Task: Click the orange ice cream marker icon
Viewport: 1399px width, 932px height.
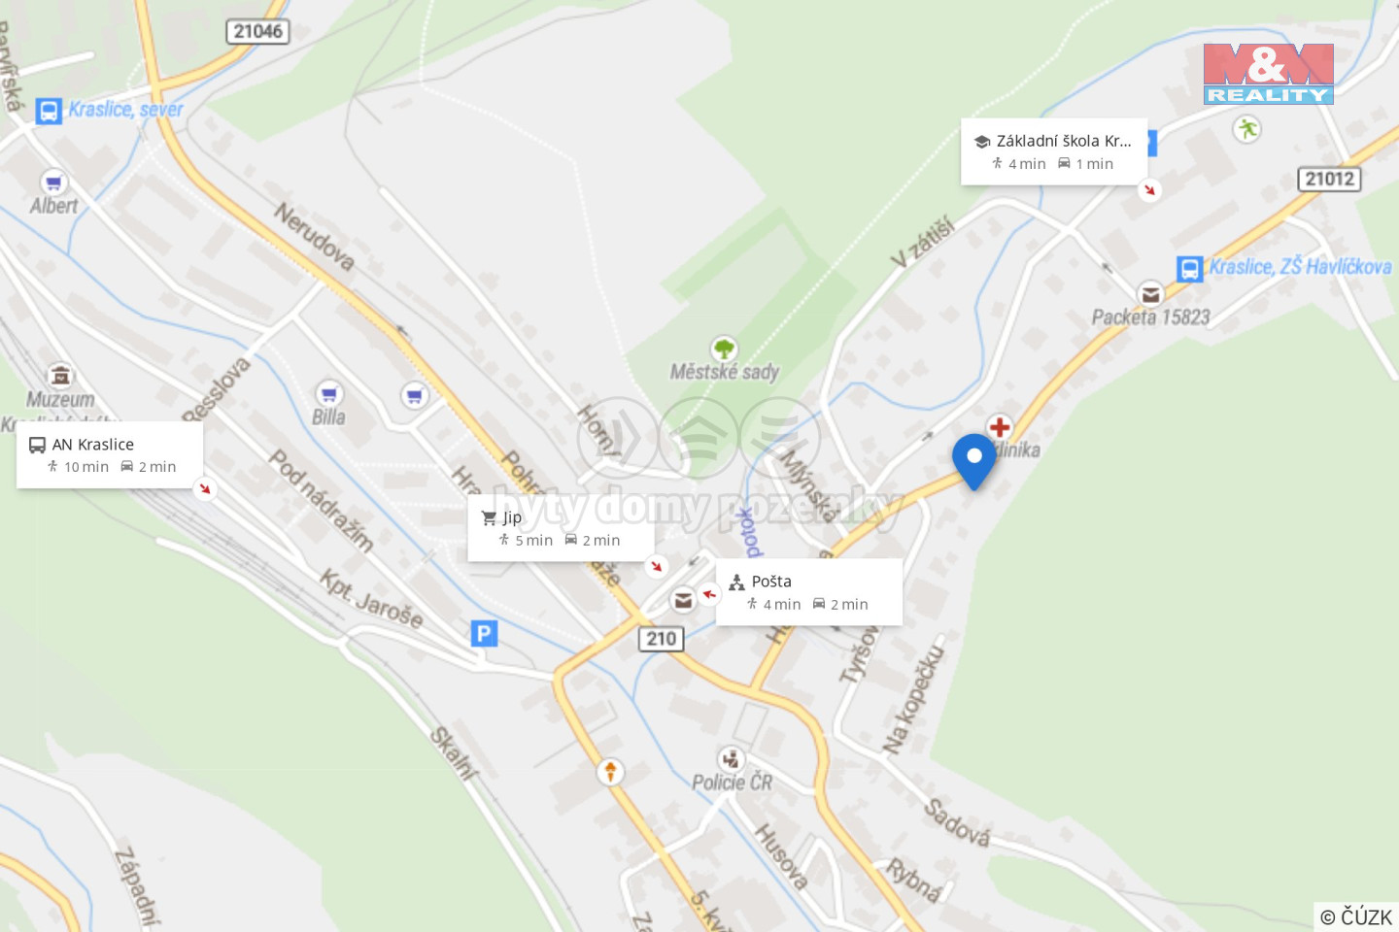Action: pos(610,772)
